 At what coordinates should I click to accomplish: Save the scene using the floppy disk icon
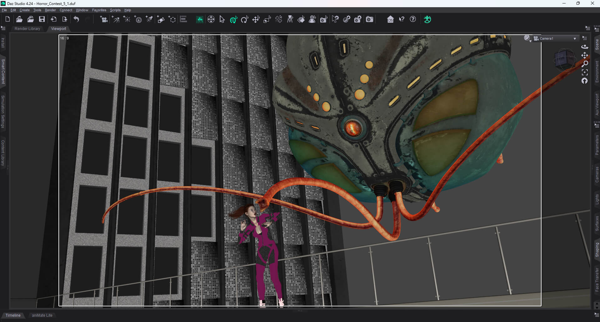coord(42,19)
